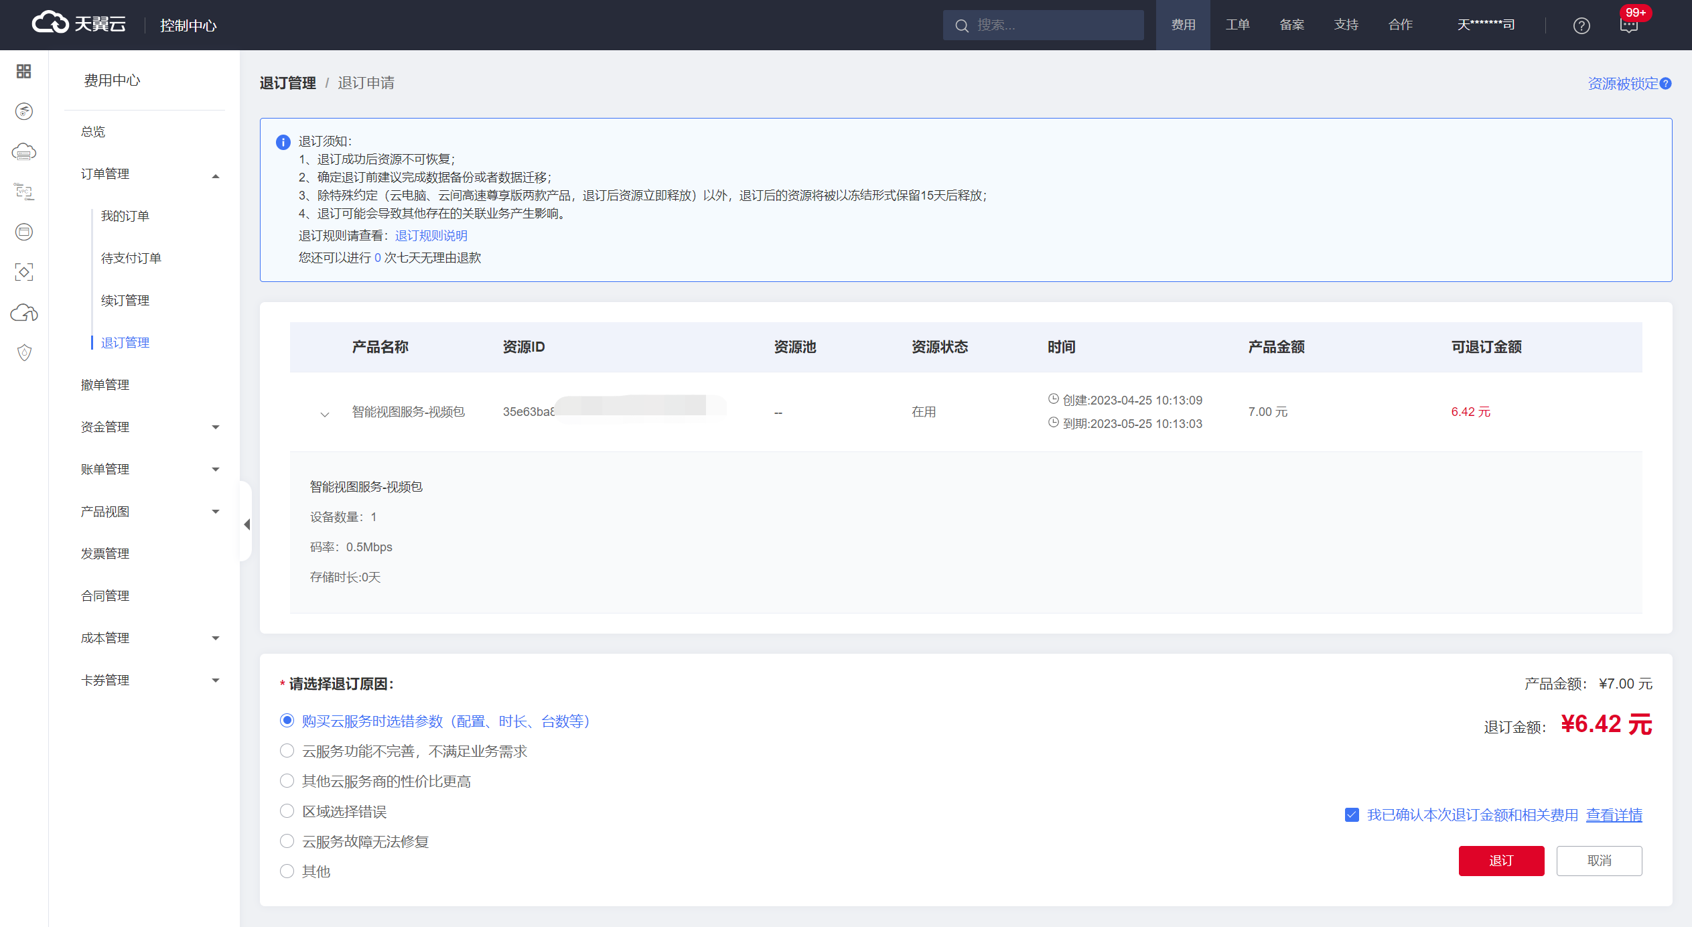Expand the 资金管理 menu

coord(150,427)
